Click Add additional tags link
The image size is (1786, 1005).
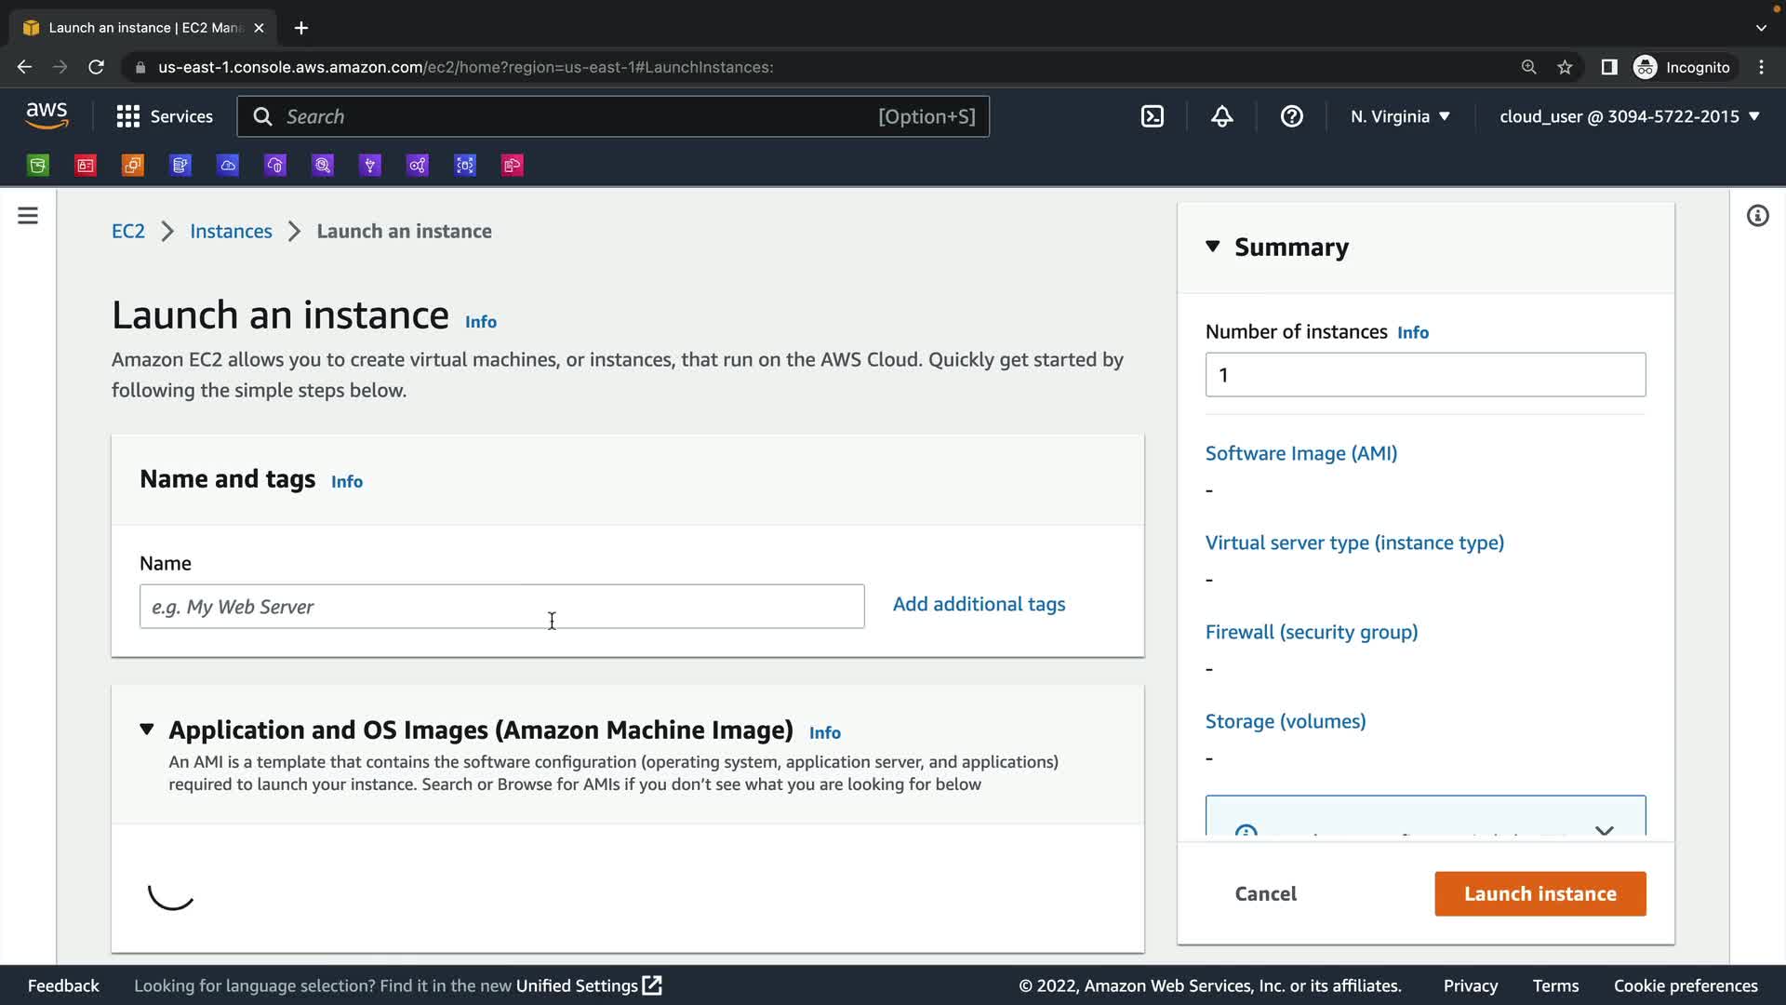[x=979, y=604]
